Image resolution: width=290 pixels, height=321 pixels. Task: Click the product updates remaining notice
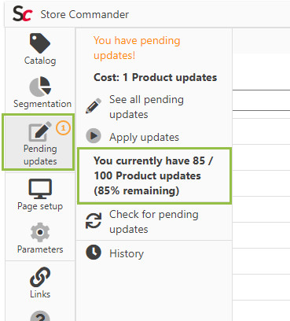[155, 175]
